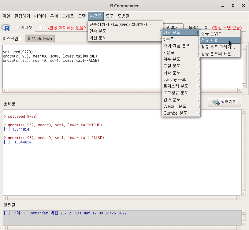Open the 통계 menu
Viewport: 249px width, 230px height.
tap(54, 16)
